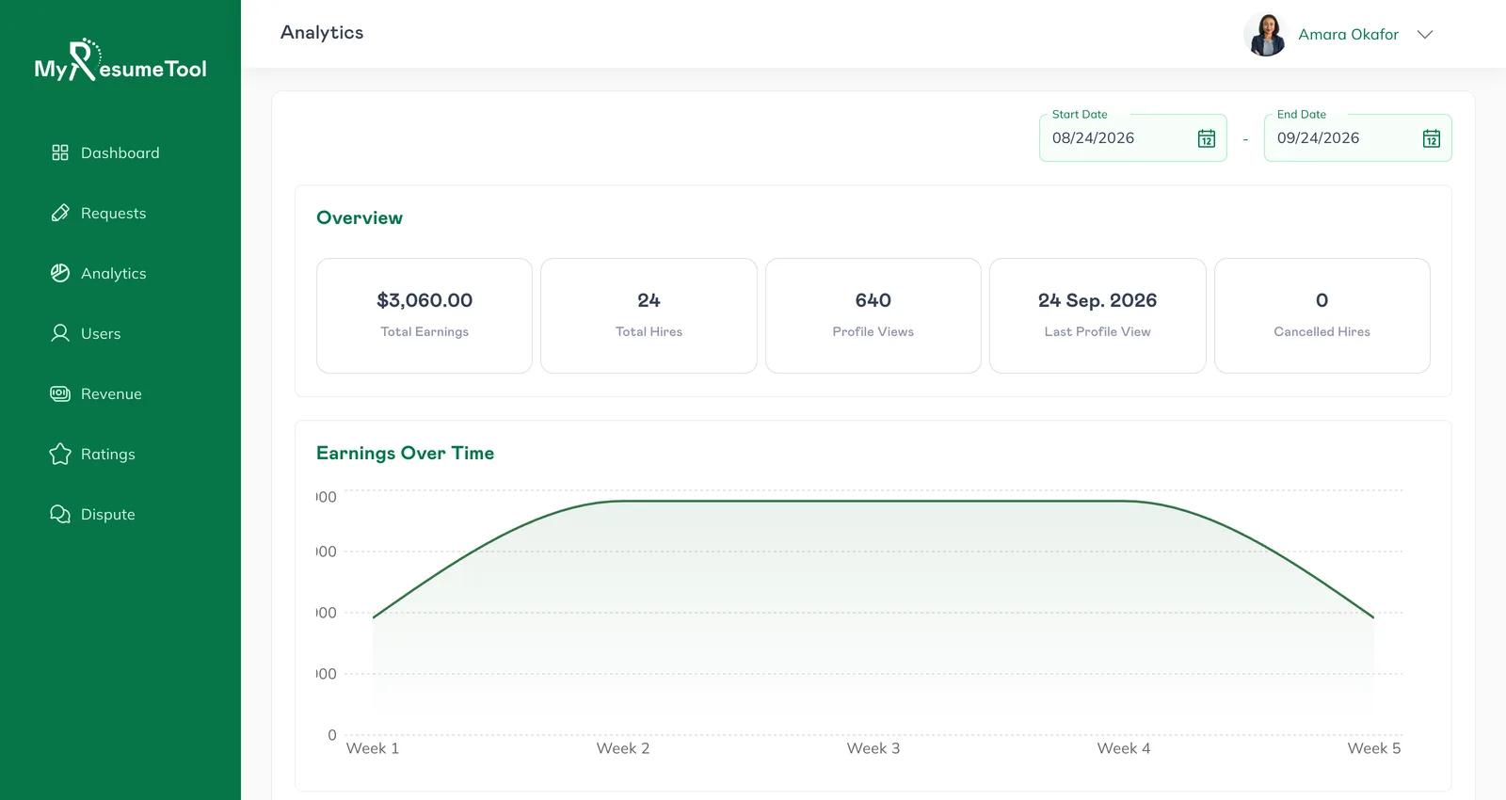
Task: Open the Start Date calendar picker icon
Action: pos(1207,138)
